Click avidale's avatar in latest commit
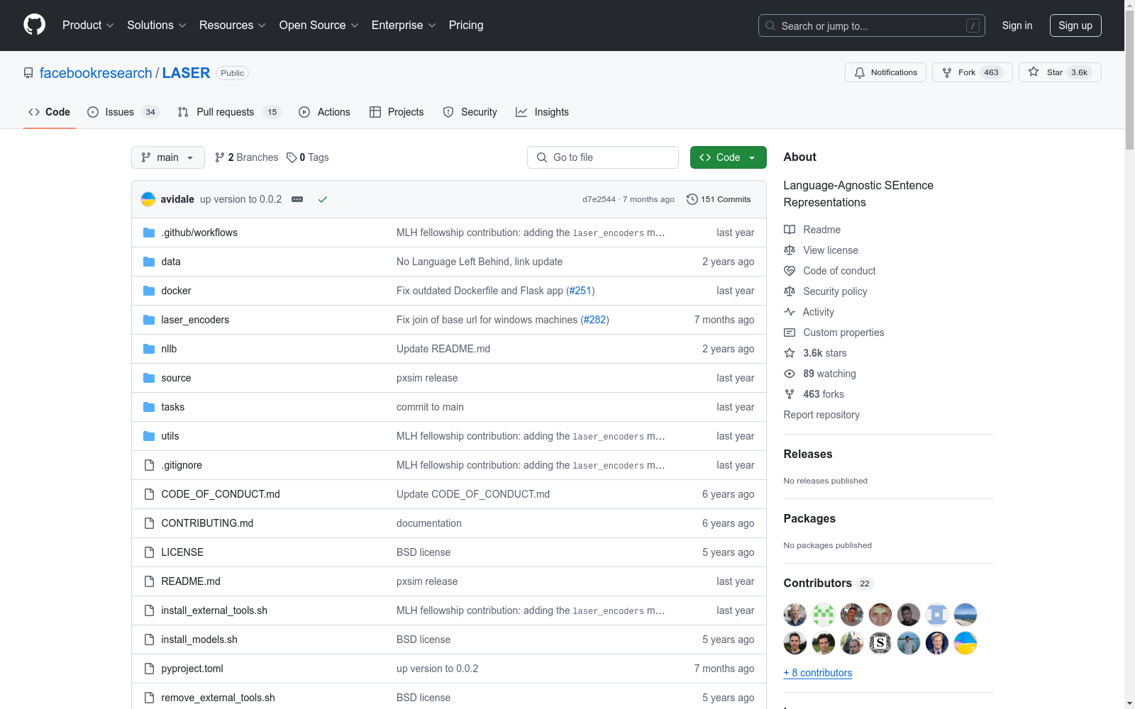 (148, 199)
